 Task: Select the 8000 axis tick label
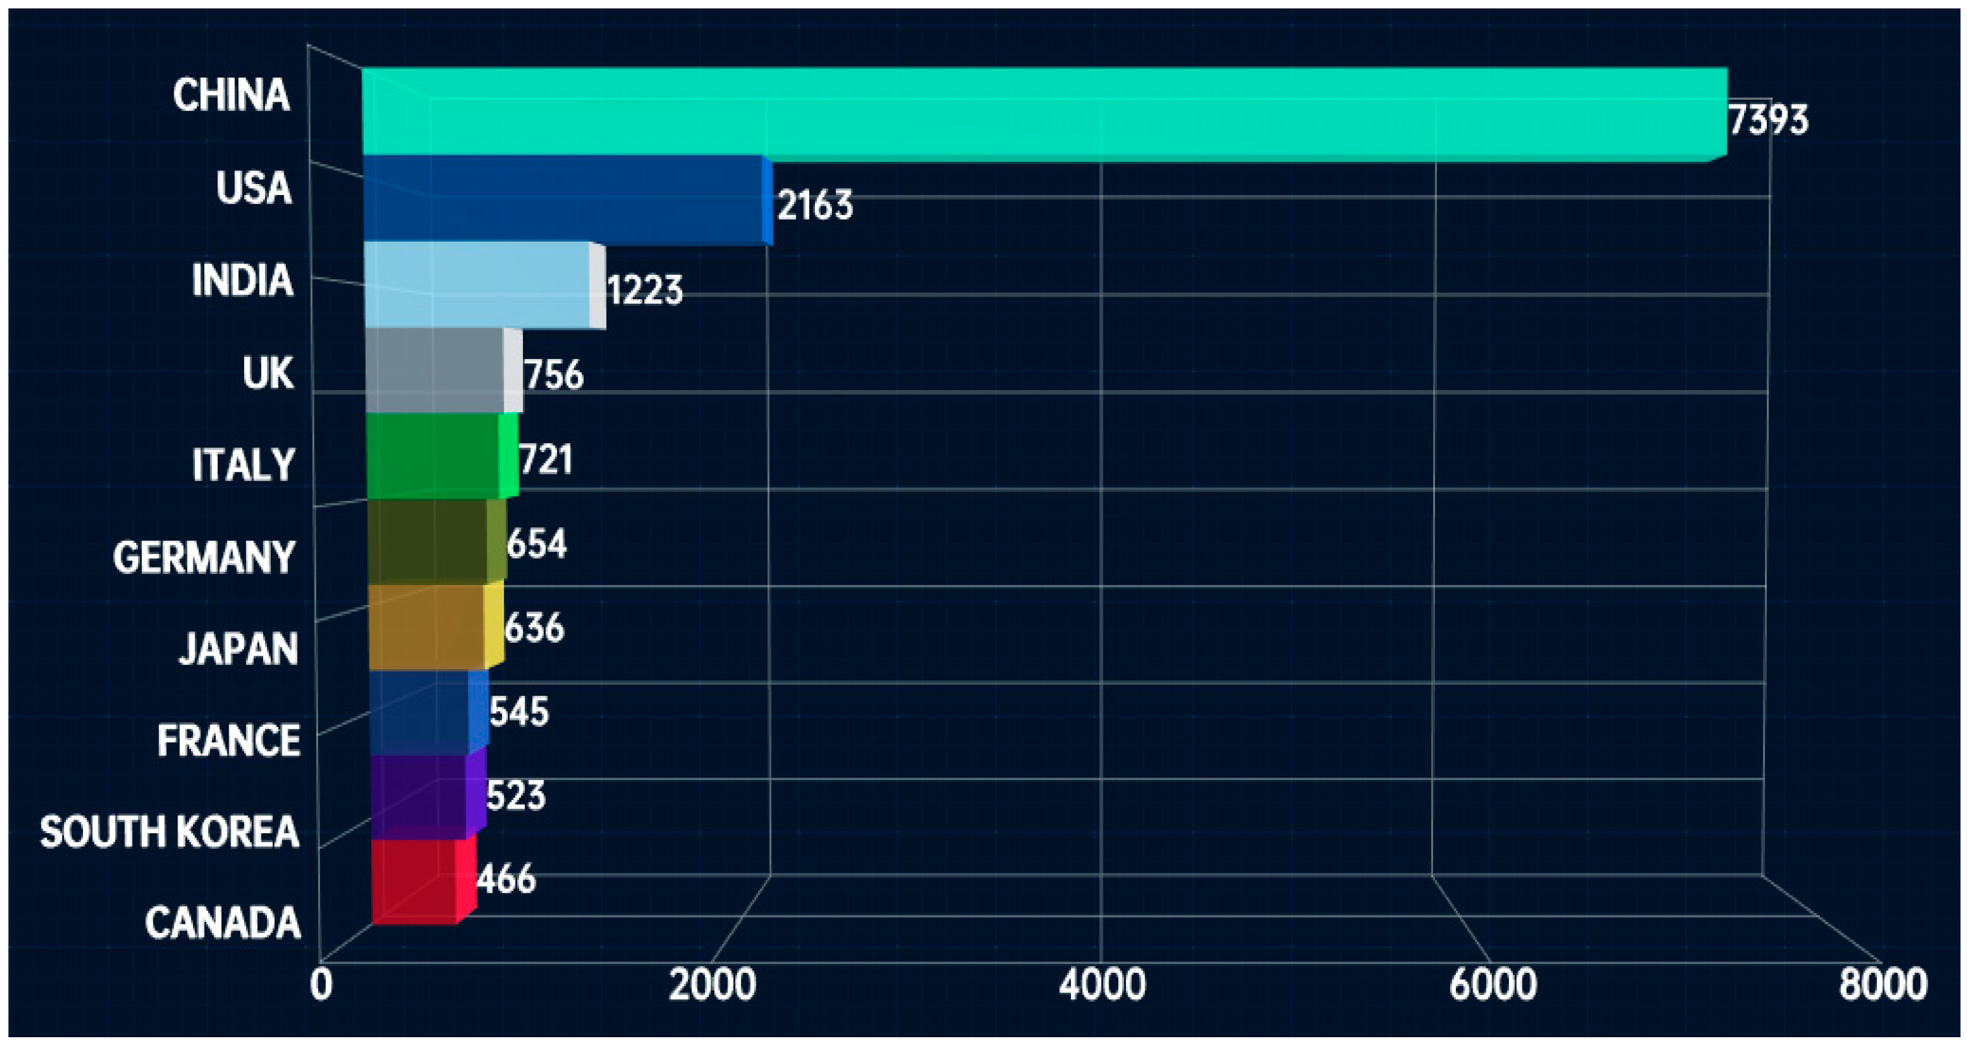coord(1882,985)
